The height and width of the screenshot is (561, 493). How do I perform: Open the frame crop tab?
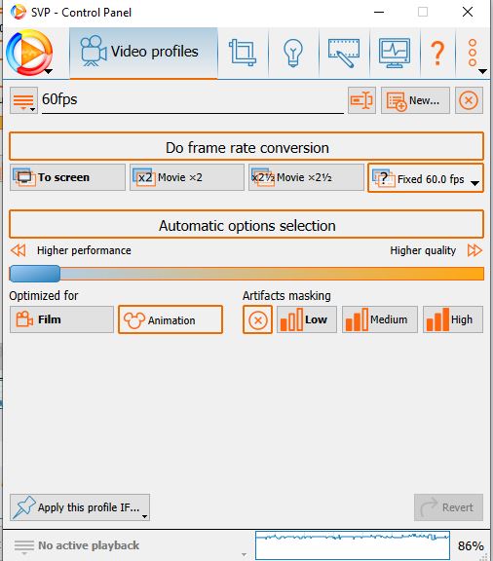[x=243, y=53]
